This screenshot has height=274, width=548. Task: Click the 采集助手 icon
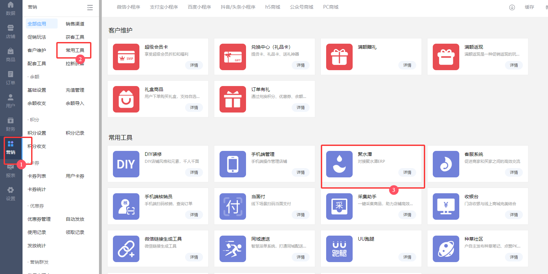tap(339, 206)
